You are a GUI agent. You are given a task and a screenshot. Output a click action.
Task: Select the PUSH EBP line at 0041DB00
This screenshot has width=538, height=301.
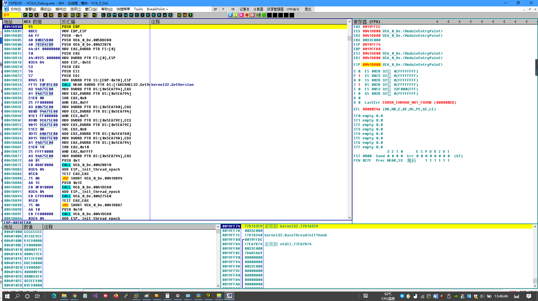tap(175, 27)
